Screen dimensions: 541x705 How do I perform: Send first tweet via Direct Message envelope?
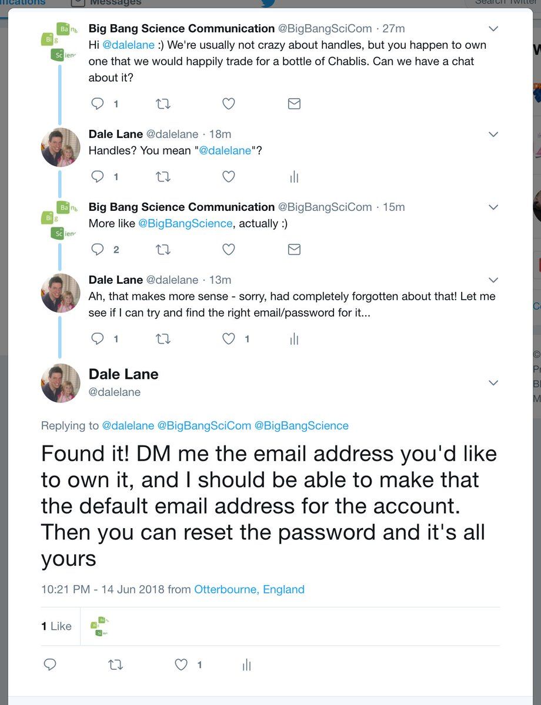pos(294,104)
